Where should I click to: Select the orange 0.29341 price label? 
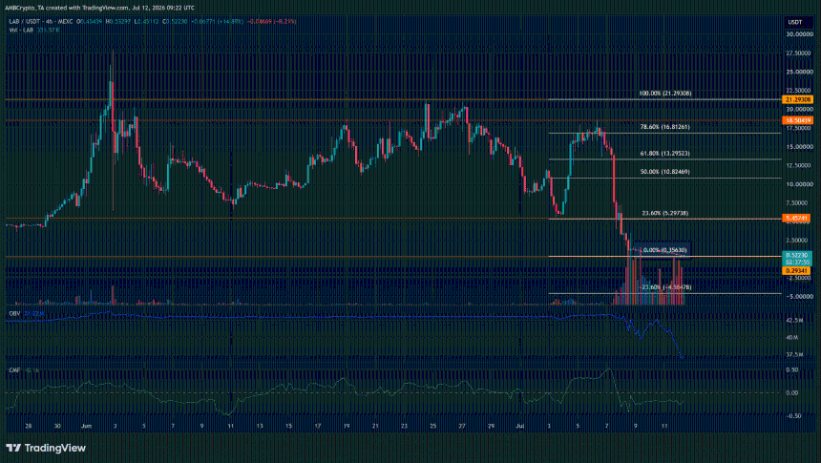click(x=796, y=271)
